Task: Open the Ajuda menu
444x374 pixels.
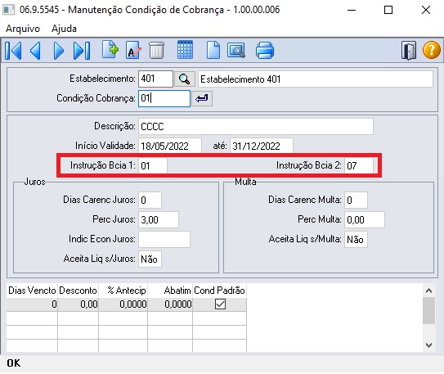Action: coord(64,29)
